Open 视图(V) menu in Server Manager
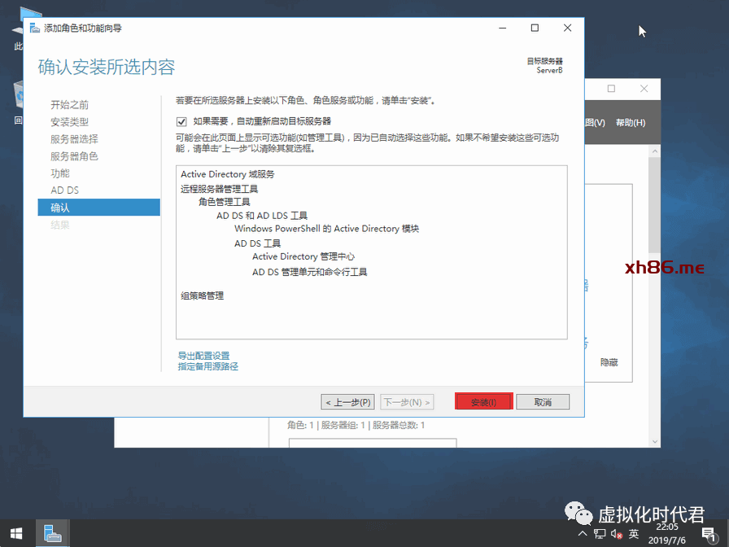Screen dimensions: 729x547 tap(595, 123)
